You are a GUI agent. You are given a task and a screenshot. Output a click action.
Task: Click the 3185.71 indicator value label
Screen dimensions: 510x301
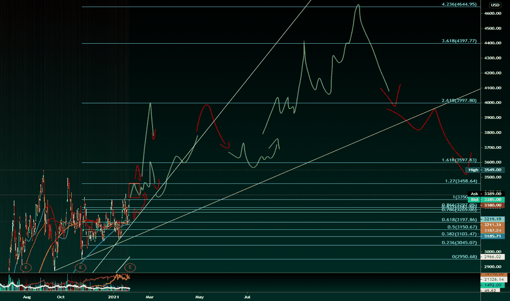pos(492,236)
